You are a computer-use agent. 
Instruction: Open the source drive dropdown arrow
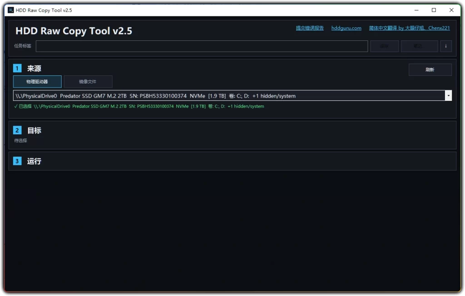[448, 95]
